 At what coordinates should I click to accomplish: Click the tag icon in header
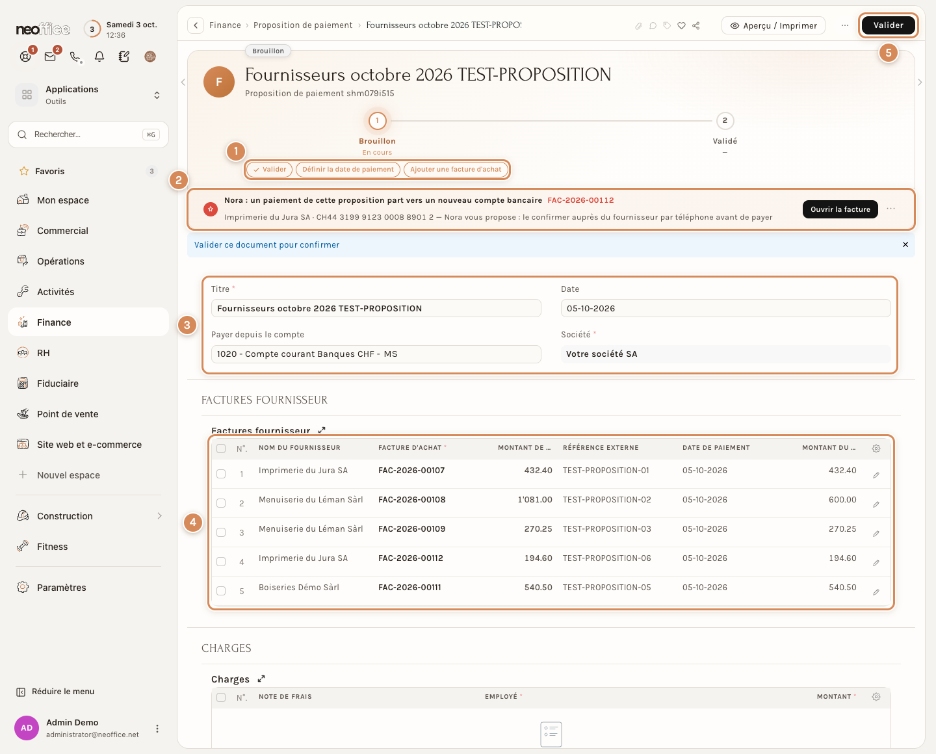pos(667,26)
